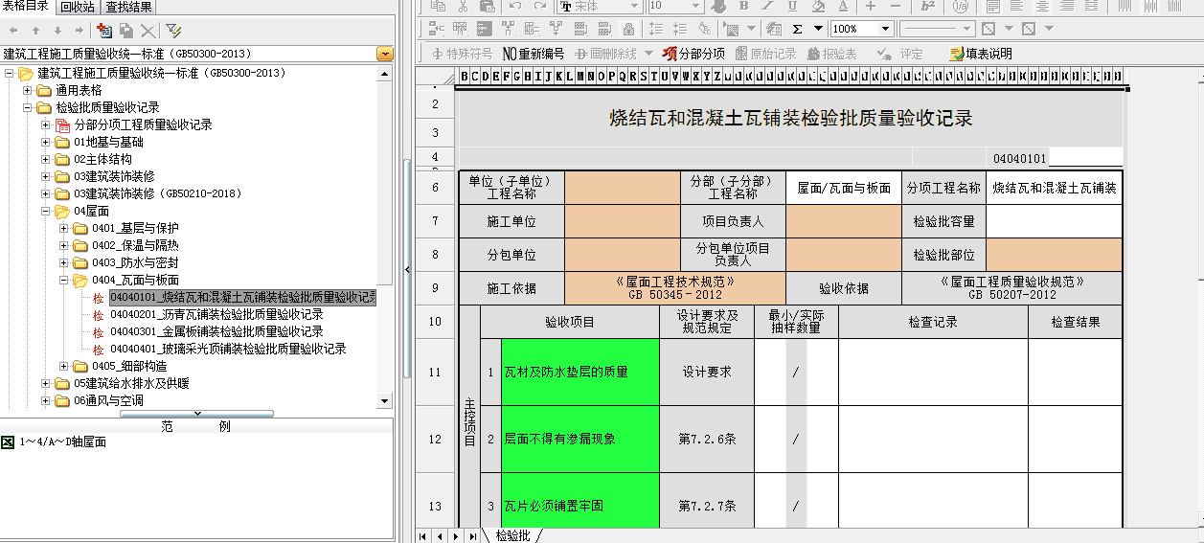Image resolution: width=1204 pixels, height=543 pixels.
Task: Click the sum Σ icon
Action: [x=796, y=30]
